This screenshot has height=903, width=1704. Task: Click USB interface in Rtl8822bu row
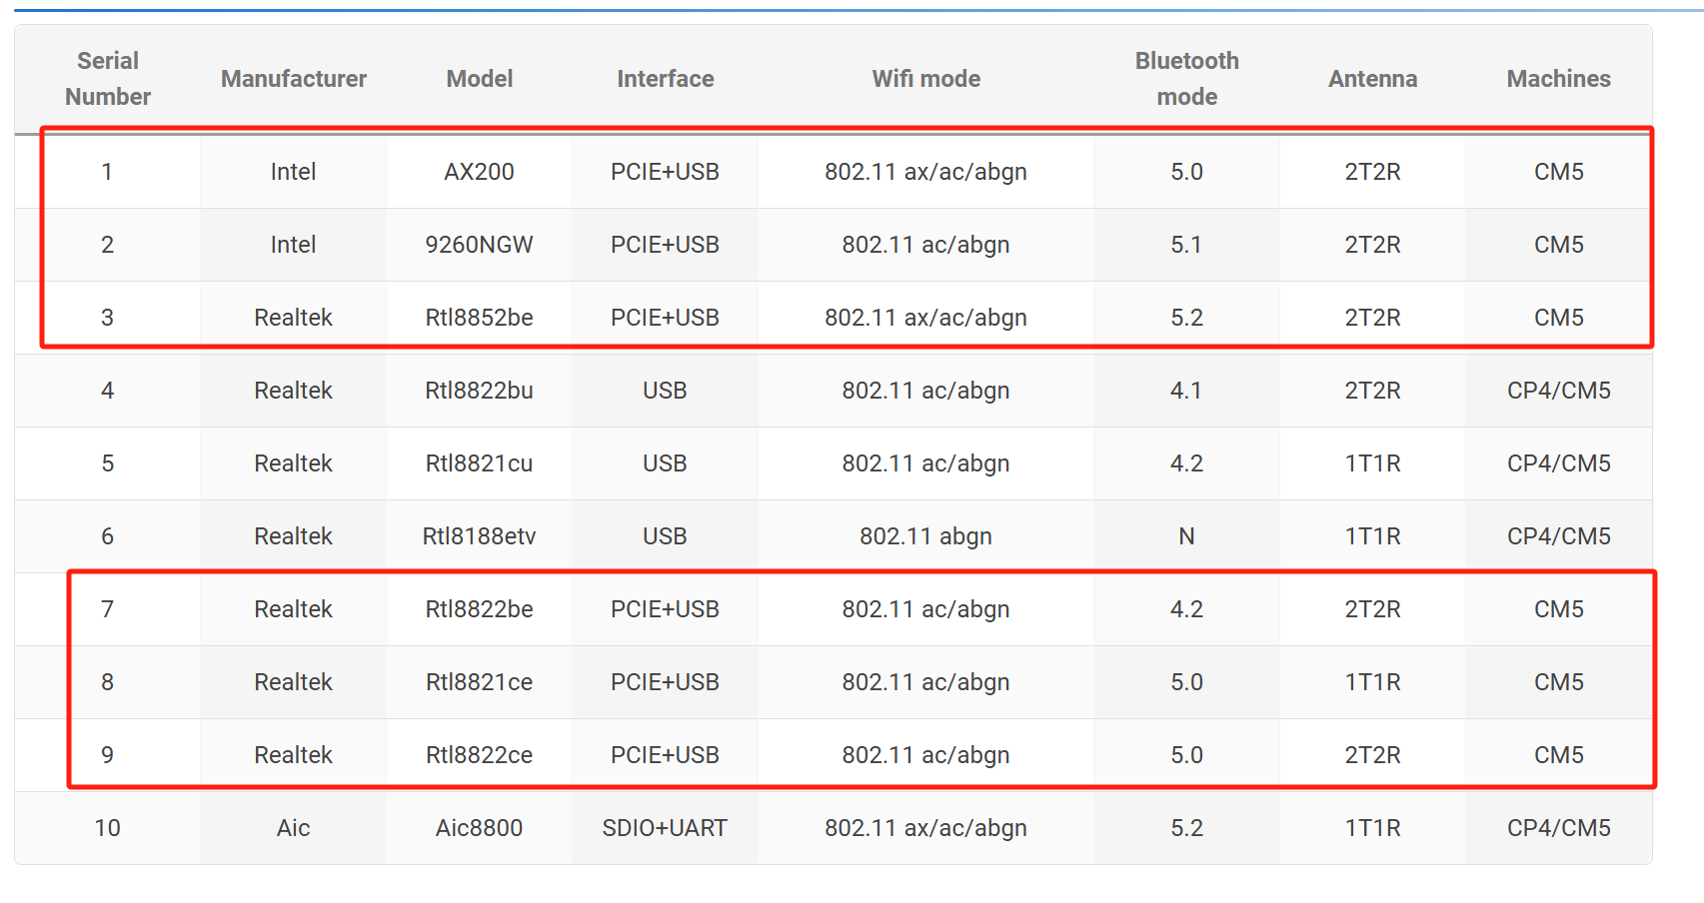tap(666, 391)
